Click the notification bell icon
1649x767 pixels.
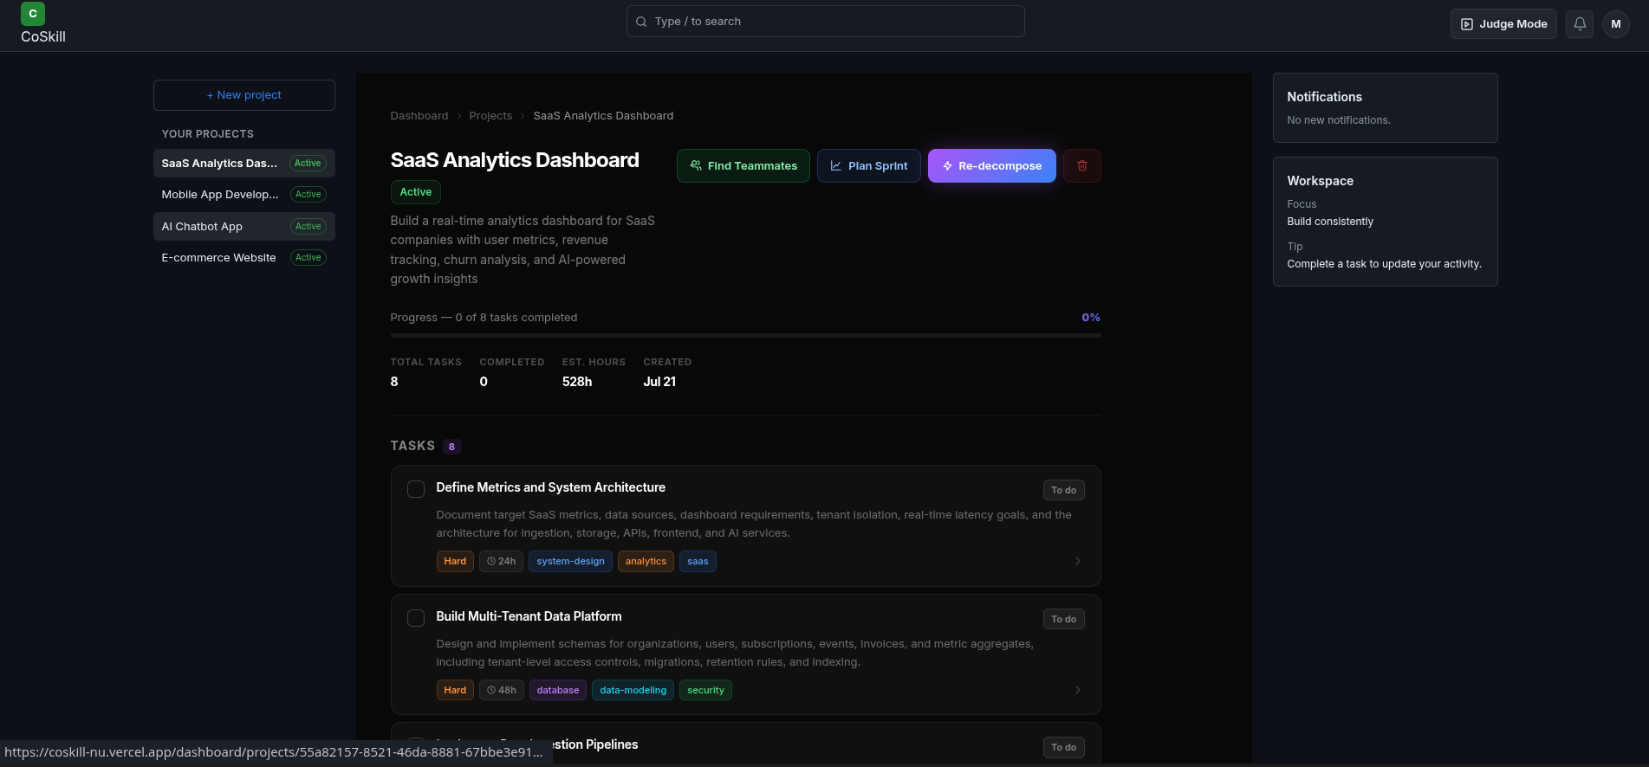coord(1580,24)
